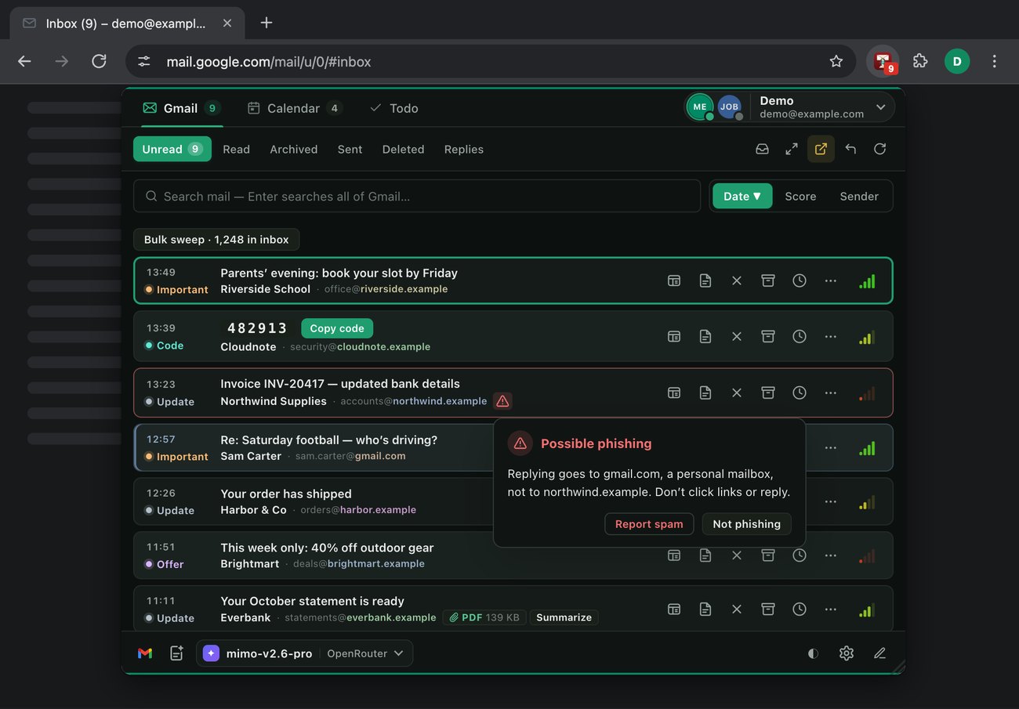Click the Gmail logo in bottom bar
The height and width of the screenshot is (709, 1019).
tap(145, 653)
